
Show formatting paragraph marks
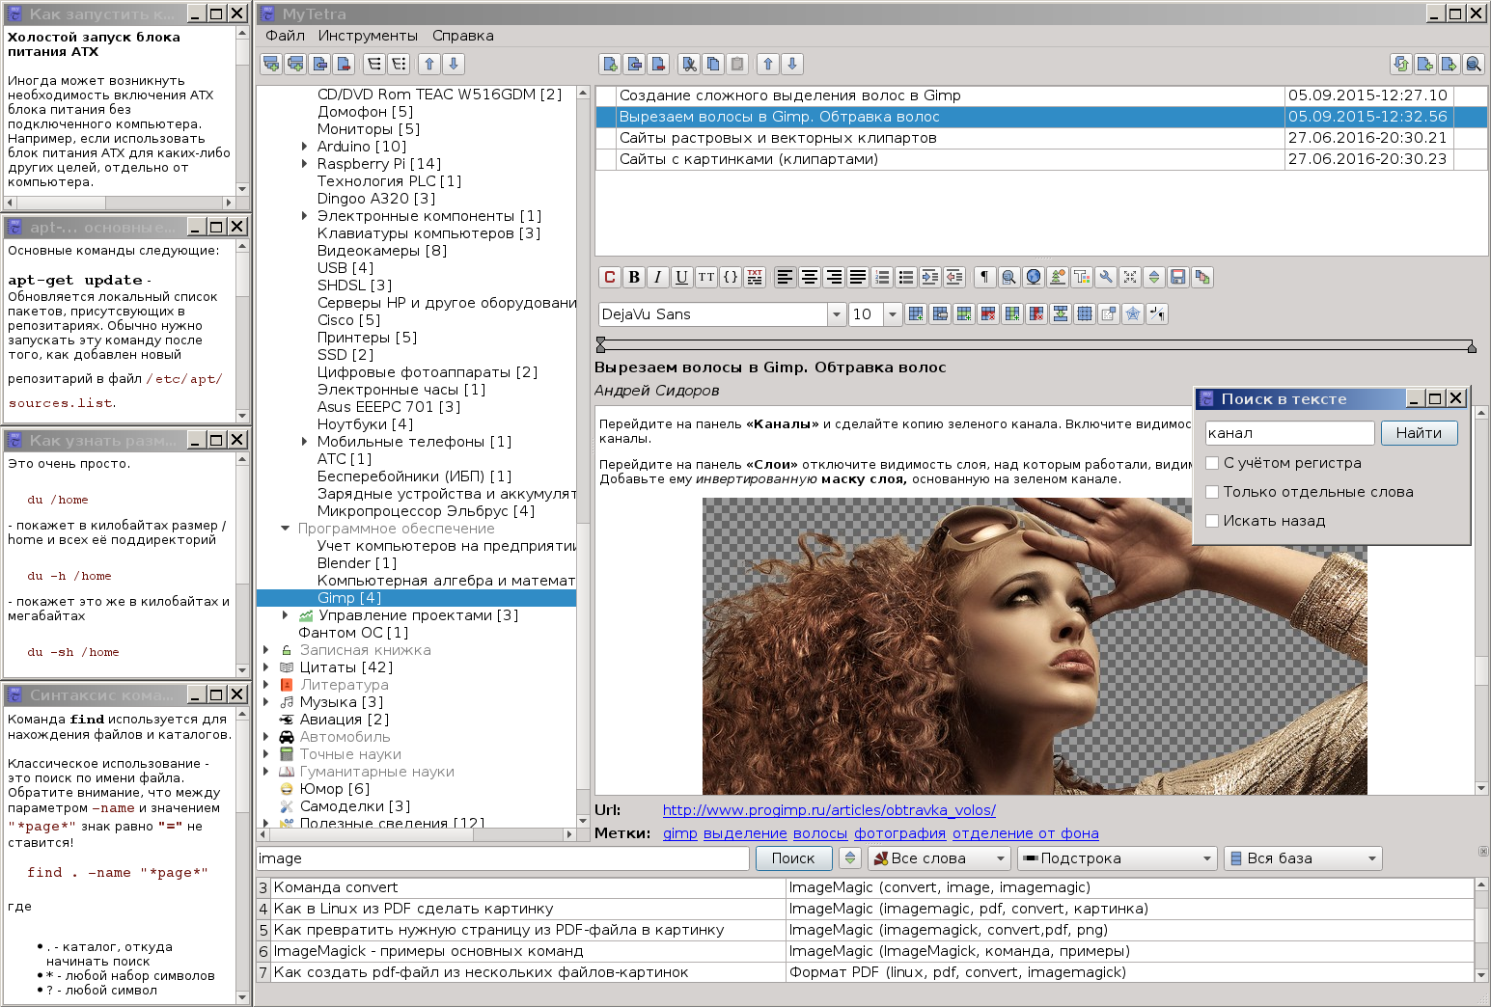985,277
